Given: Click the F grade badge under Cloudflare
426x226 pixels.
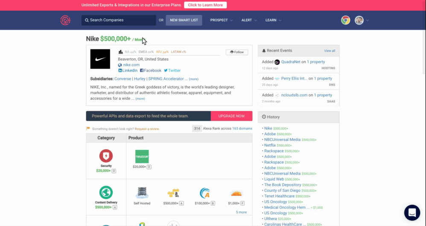Looking at the screenshot, I should click(x=242, y=203).
